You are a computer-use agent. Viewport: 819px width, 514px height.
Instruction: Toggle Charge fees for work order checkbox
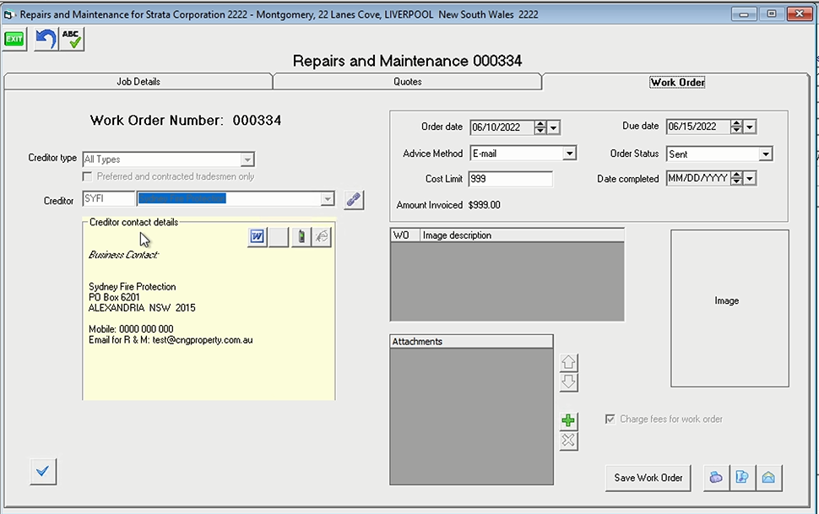(x=610, y=419)
